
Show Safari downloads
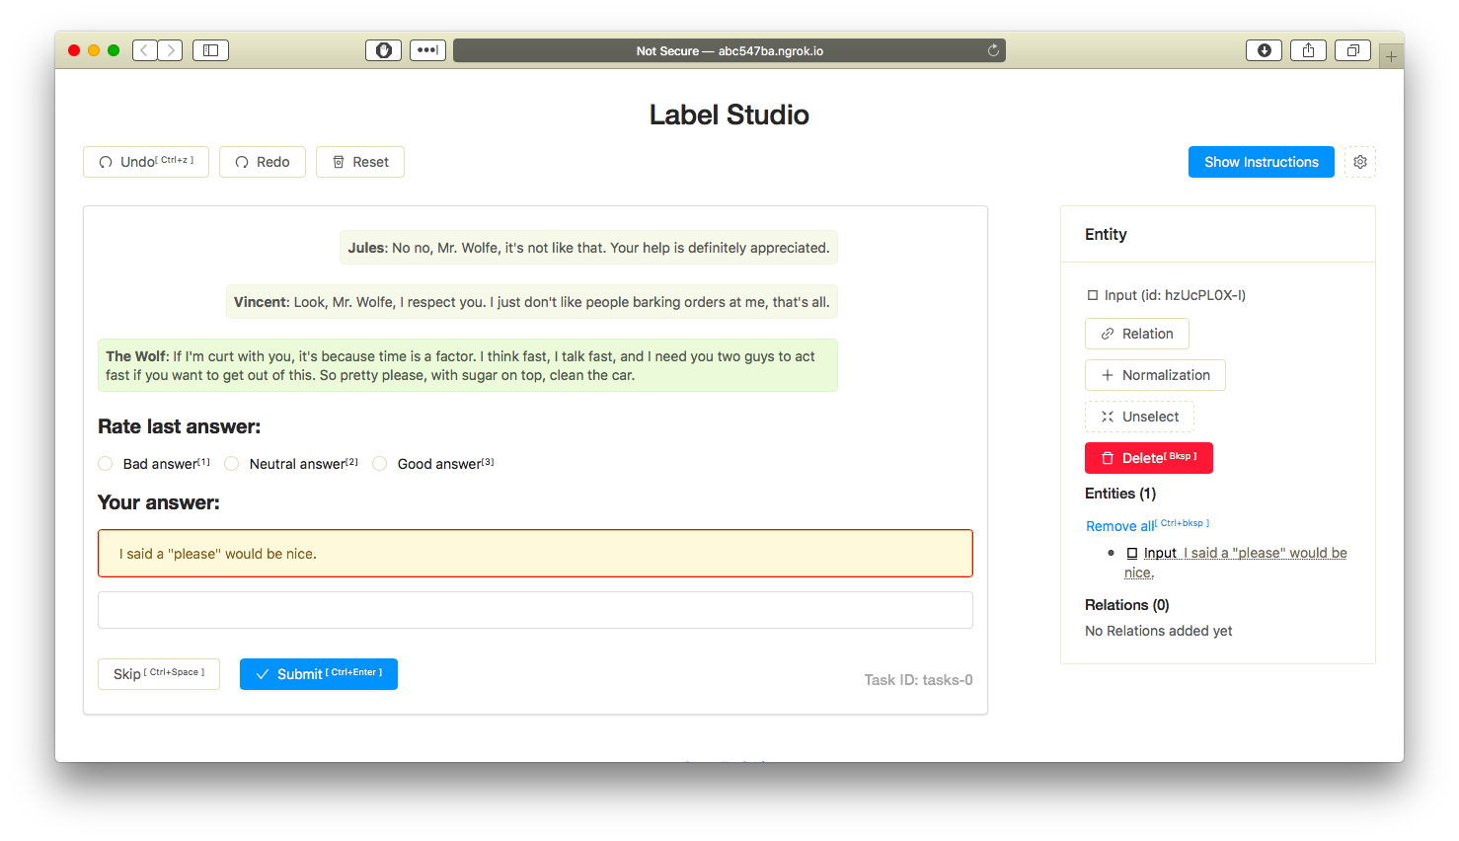pyautogui.click(x=1264, y=50)
